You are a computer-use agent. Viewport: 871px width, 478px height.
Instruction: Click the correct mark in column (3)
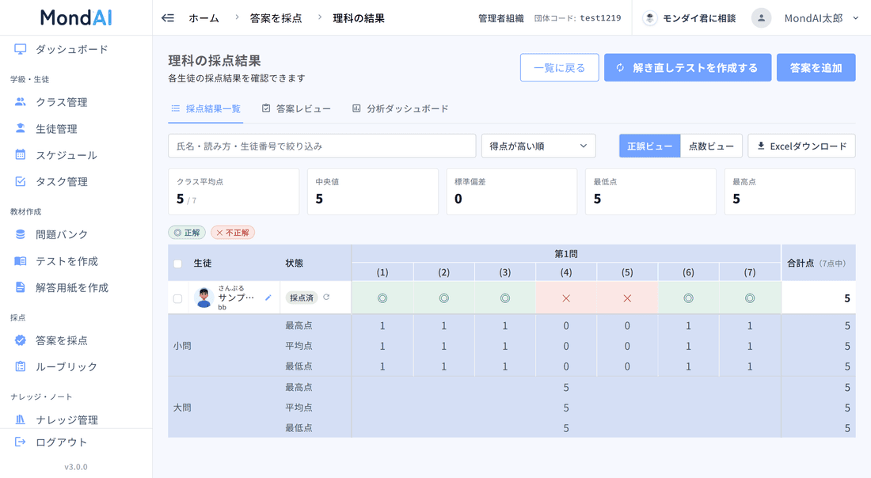(505, 298)
